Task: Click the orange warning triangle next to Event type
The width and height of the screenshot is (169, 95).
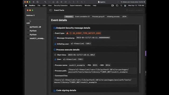Action: [67, 33]
